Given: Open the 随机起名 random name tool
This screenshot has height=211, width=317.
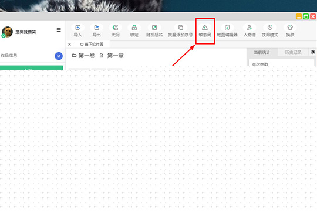Looking at the screenshot, I should 154,30.
